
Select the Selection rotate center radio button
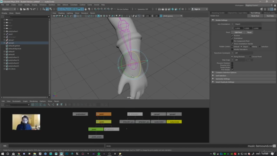tap(260, 47)
